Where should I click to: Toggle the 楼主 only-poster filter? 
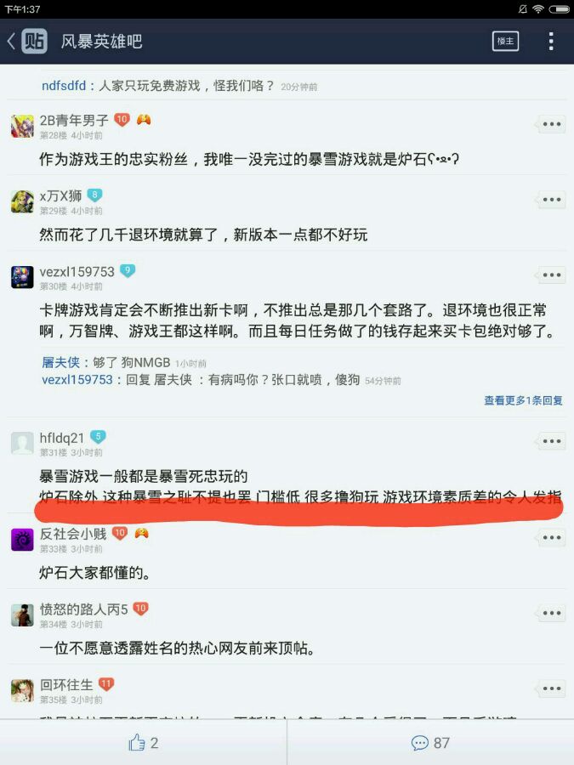click(505, 42)
